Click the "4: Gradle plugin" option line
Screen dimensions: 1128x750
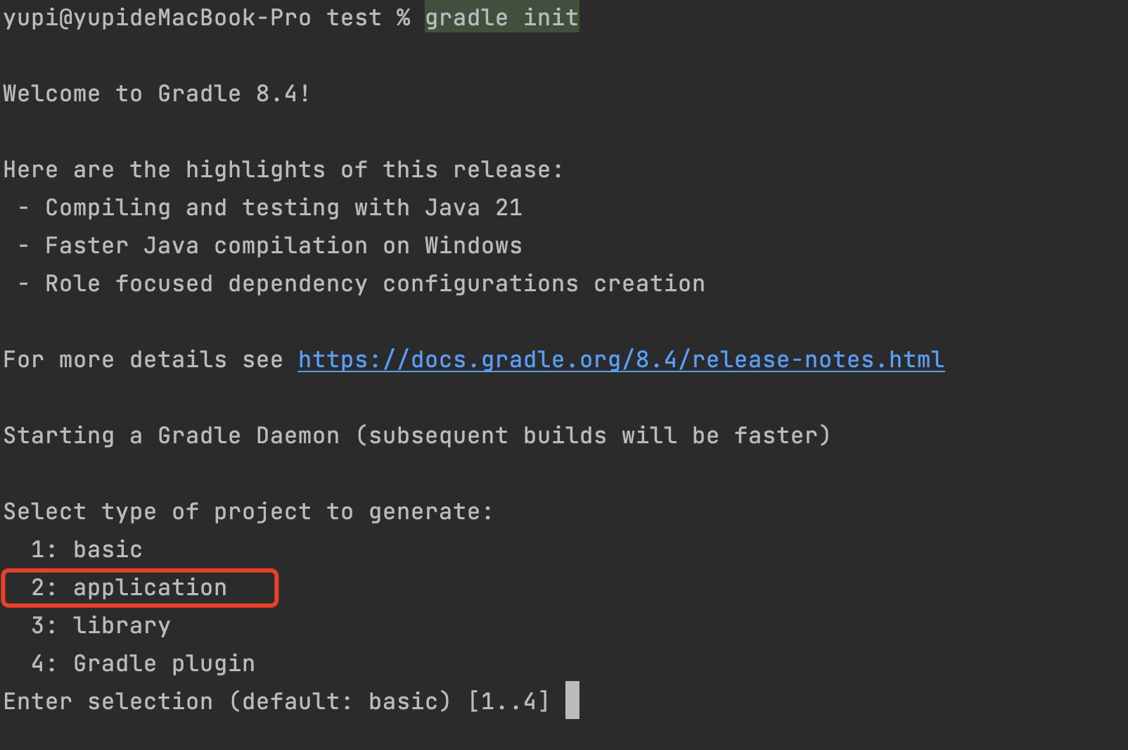[143, 663]
